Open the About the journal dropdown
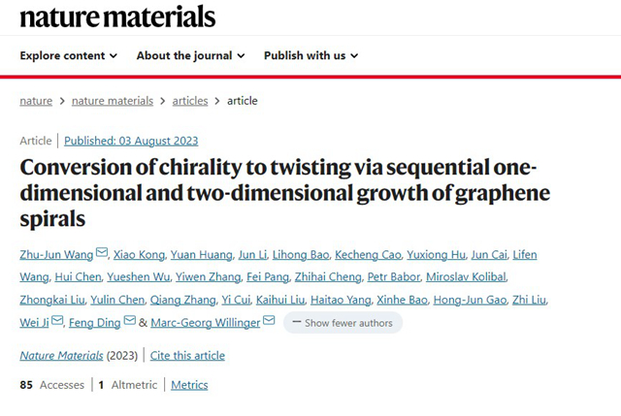The image size is (621, 416). click(190, 56)
